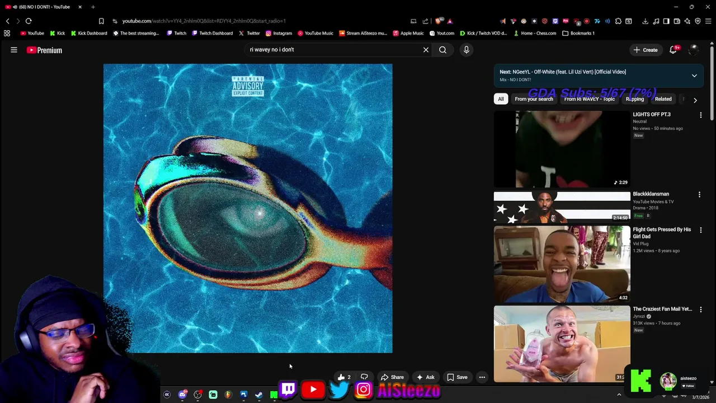Open OBS Studio from the taskbar

(x=197, y=395)
